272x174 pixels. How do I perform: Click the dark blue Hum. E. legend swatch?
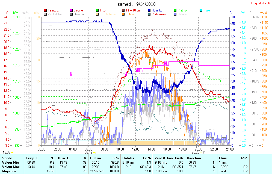click(x=149, y=10)
